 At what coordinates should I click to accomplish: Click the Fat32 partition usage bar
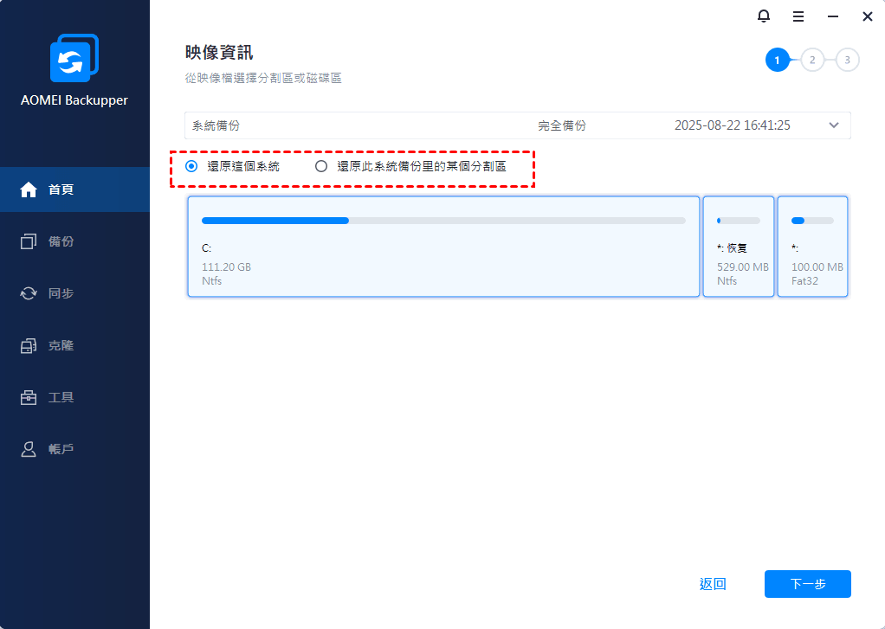(x=812, y=221)
